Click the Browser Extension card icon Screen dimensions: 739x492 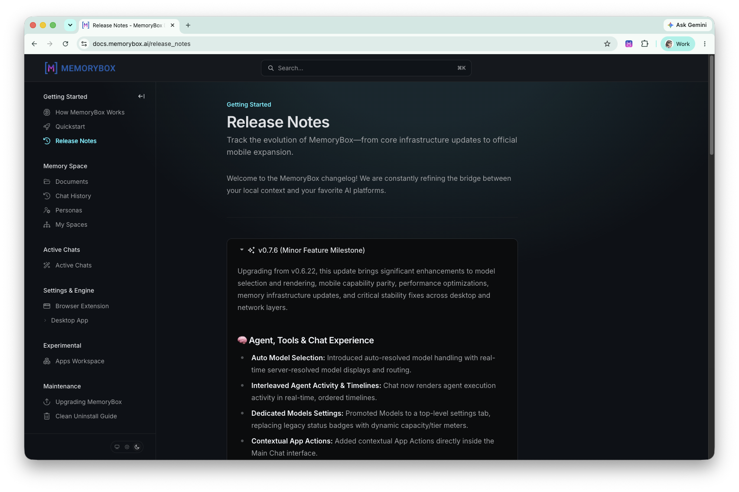point(47,306)
